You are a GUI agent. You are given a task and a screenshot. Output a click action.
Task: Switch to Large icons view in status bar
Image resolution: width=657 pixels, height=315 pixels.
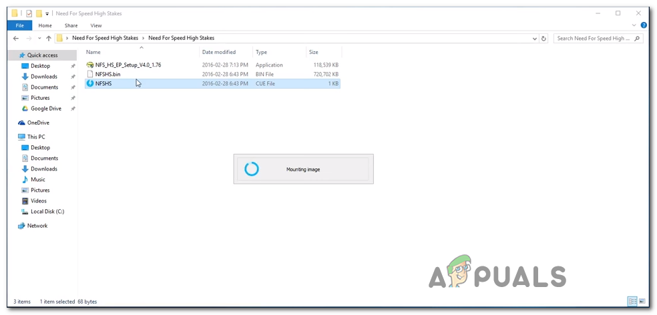pyautogui.click(x=642, y=301)
